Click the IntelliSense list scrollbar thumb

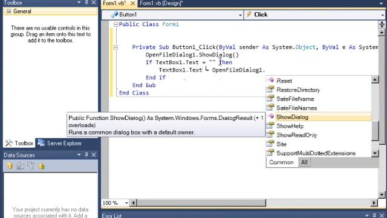375,131
